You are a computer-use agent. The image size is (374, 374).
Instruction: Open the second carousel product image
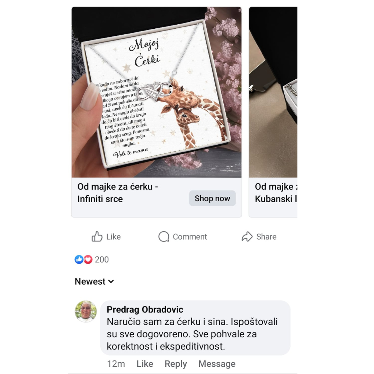tap(273, 92)
